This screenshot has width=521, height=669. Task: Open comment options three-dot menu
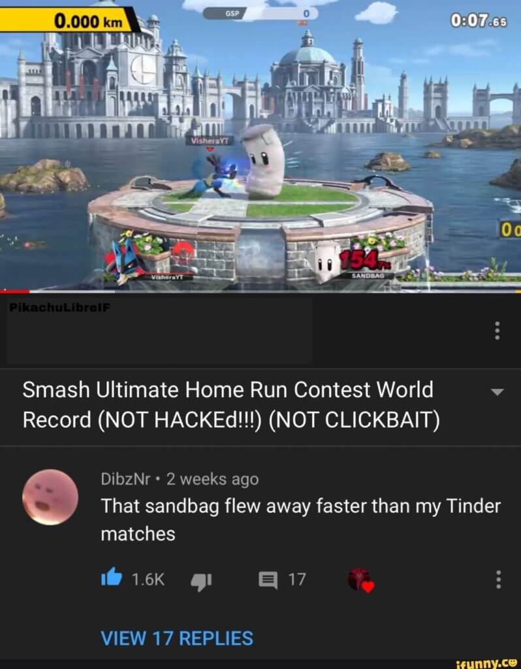(x=498, y=580)
